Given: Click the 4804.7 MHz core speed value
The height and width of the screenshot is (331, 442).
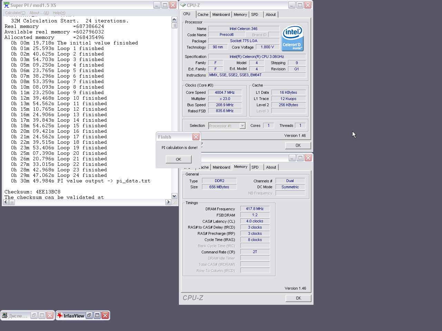Looking at the screenshot, I should click(225, 92).
